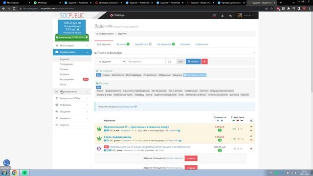Toggle the Автооплата list filter
The width and height of the screenshot is (313, 176).
pyautogui.click(x=117, y=75)
